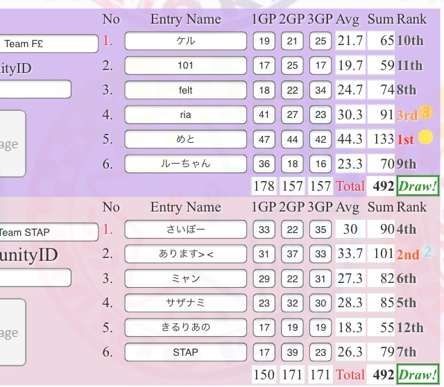Focus the entry name field for ria
The height and width of the screenshot is (387, 444).
pos(185,115)
